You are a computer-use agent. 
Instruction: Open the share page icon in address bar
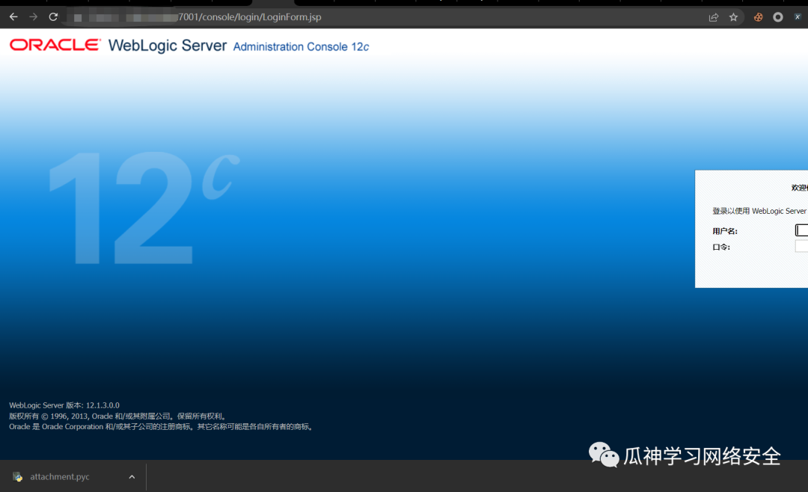click(x=714, y=17)
